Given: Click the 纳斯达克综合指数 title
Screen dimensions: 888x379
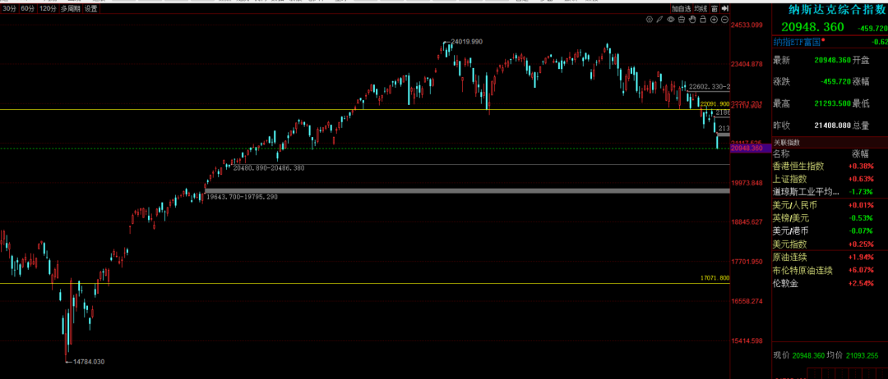Looking at the screenshot, I should 838,8.
